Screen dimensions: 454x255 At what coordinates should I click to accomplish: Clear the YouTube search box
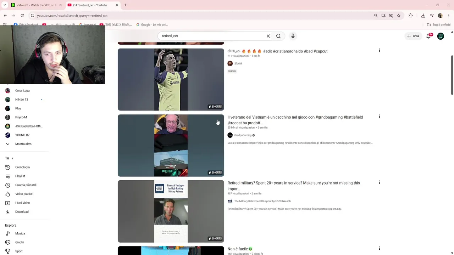(268, 36)
